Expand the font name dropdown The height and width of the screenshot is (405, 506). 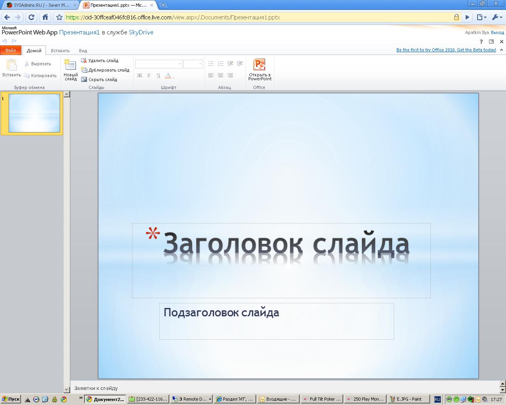[179, 64]
